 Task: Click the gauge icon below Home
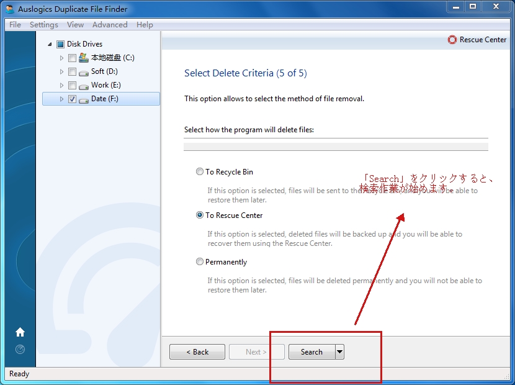(20, 349)
